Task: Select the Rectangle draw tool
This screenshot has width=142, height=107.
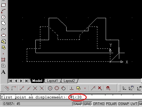Action: point(3,5)
